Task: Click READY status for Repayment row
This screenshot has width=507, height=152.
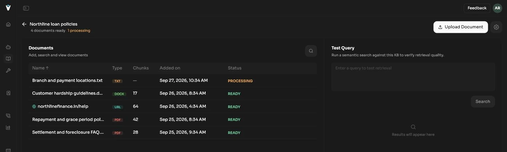Action: tap(234, 120)
